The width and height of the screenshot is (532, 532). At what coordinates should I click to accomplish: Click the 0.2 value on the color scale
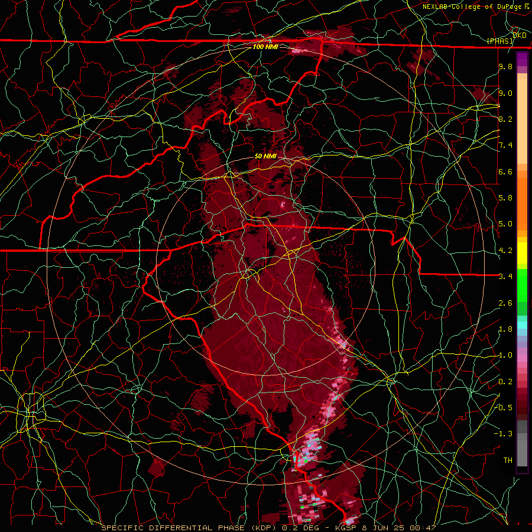coord(505,382)
